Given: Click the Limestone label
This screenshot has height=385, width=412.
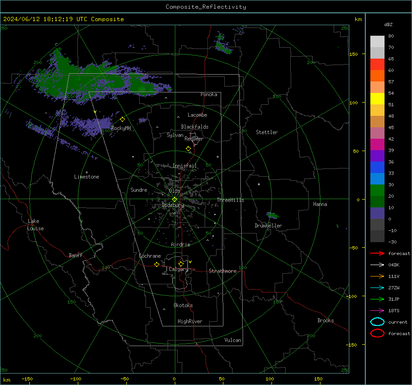Looking at the screenshot, I should 87,177.
